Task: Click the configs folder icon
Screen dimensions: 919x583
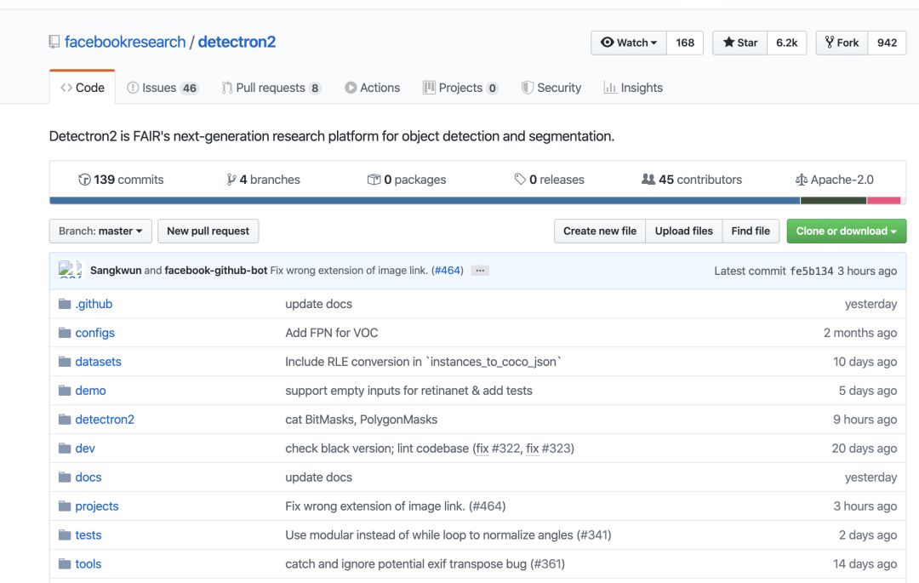Action: [x=65, y=333]
